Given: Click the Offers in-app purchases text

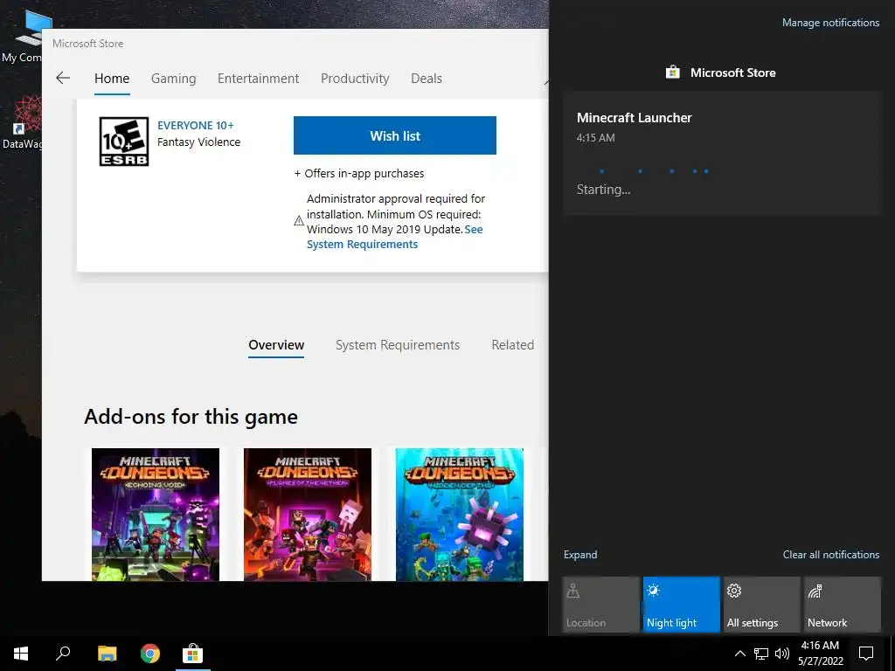Looking at the screenshot, I should pyautogui.click(x=359, y=174).
